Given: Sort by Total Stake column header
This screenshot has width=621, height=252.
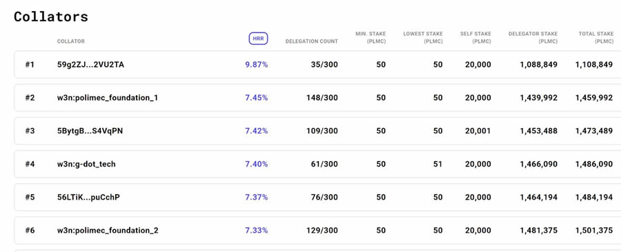Looking at the screenshot, I should pyautogui.click(x=595, y=37).
